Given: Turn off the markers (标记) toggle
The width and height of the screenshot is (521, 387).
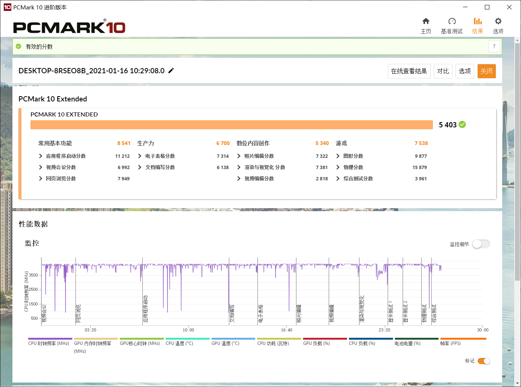Looking at the screenshot, I should 483,361.
